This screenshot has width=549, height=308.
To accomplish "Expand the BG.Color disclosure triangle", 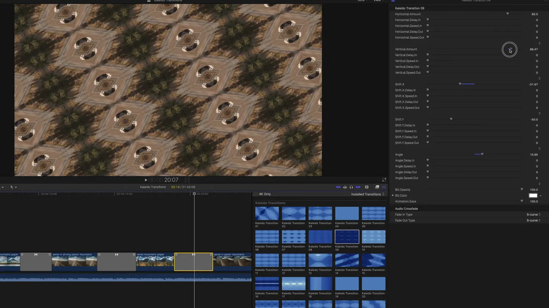I will pyautogui.click(x=393, y=195).
